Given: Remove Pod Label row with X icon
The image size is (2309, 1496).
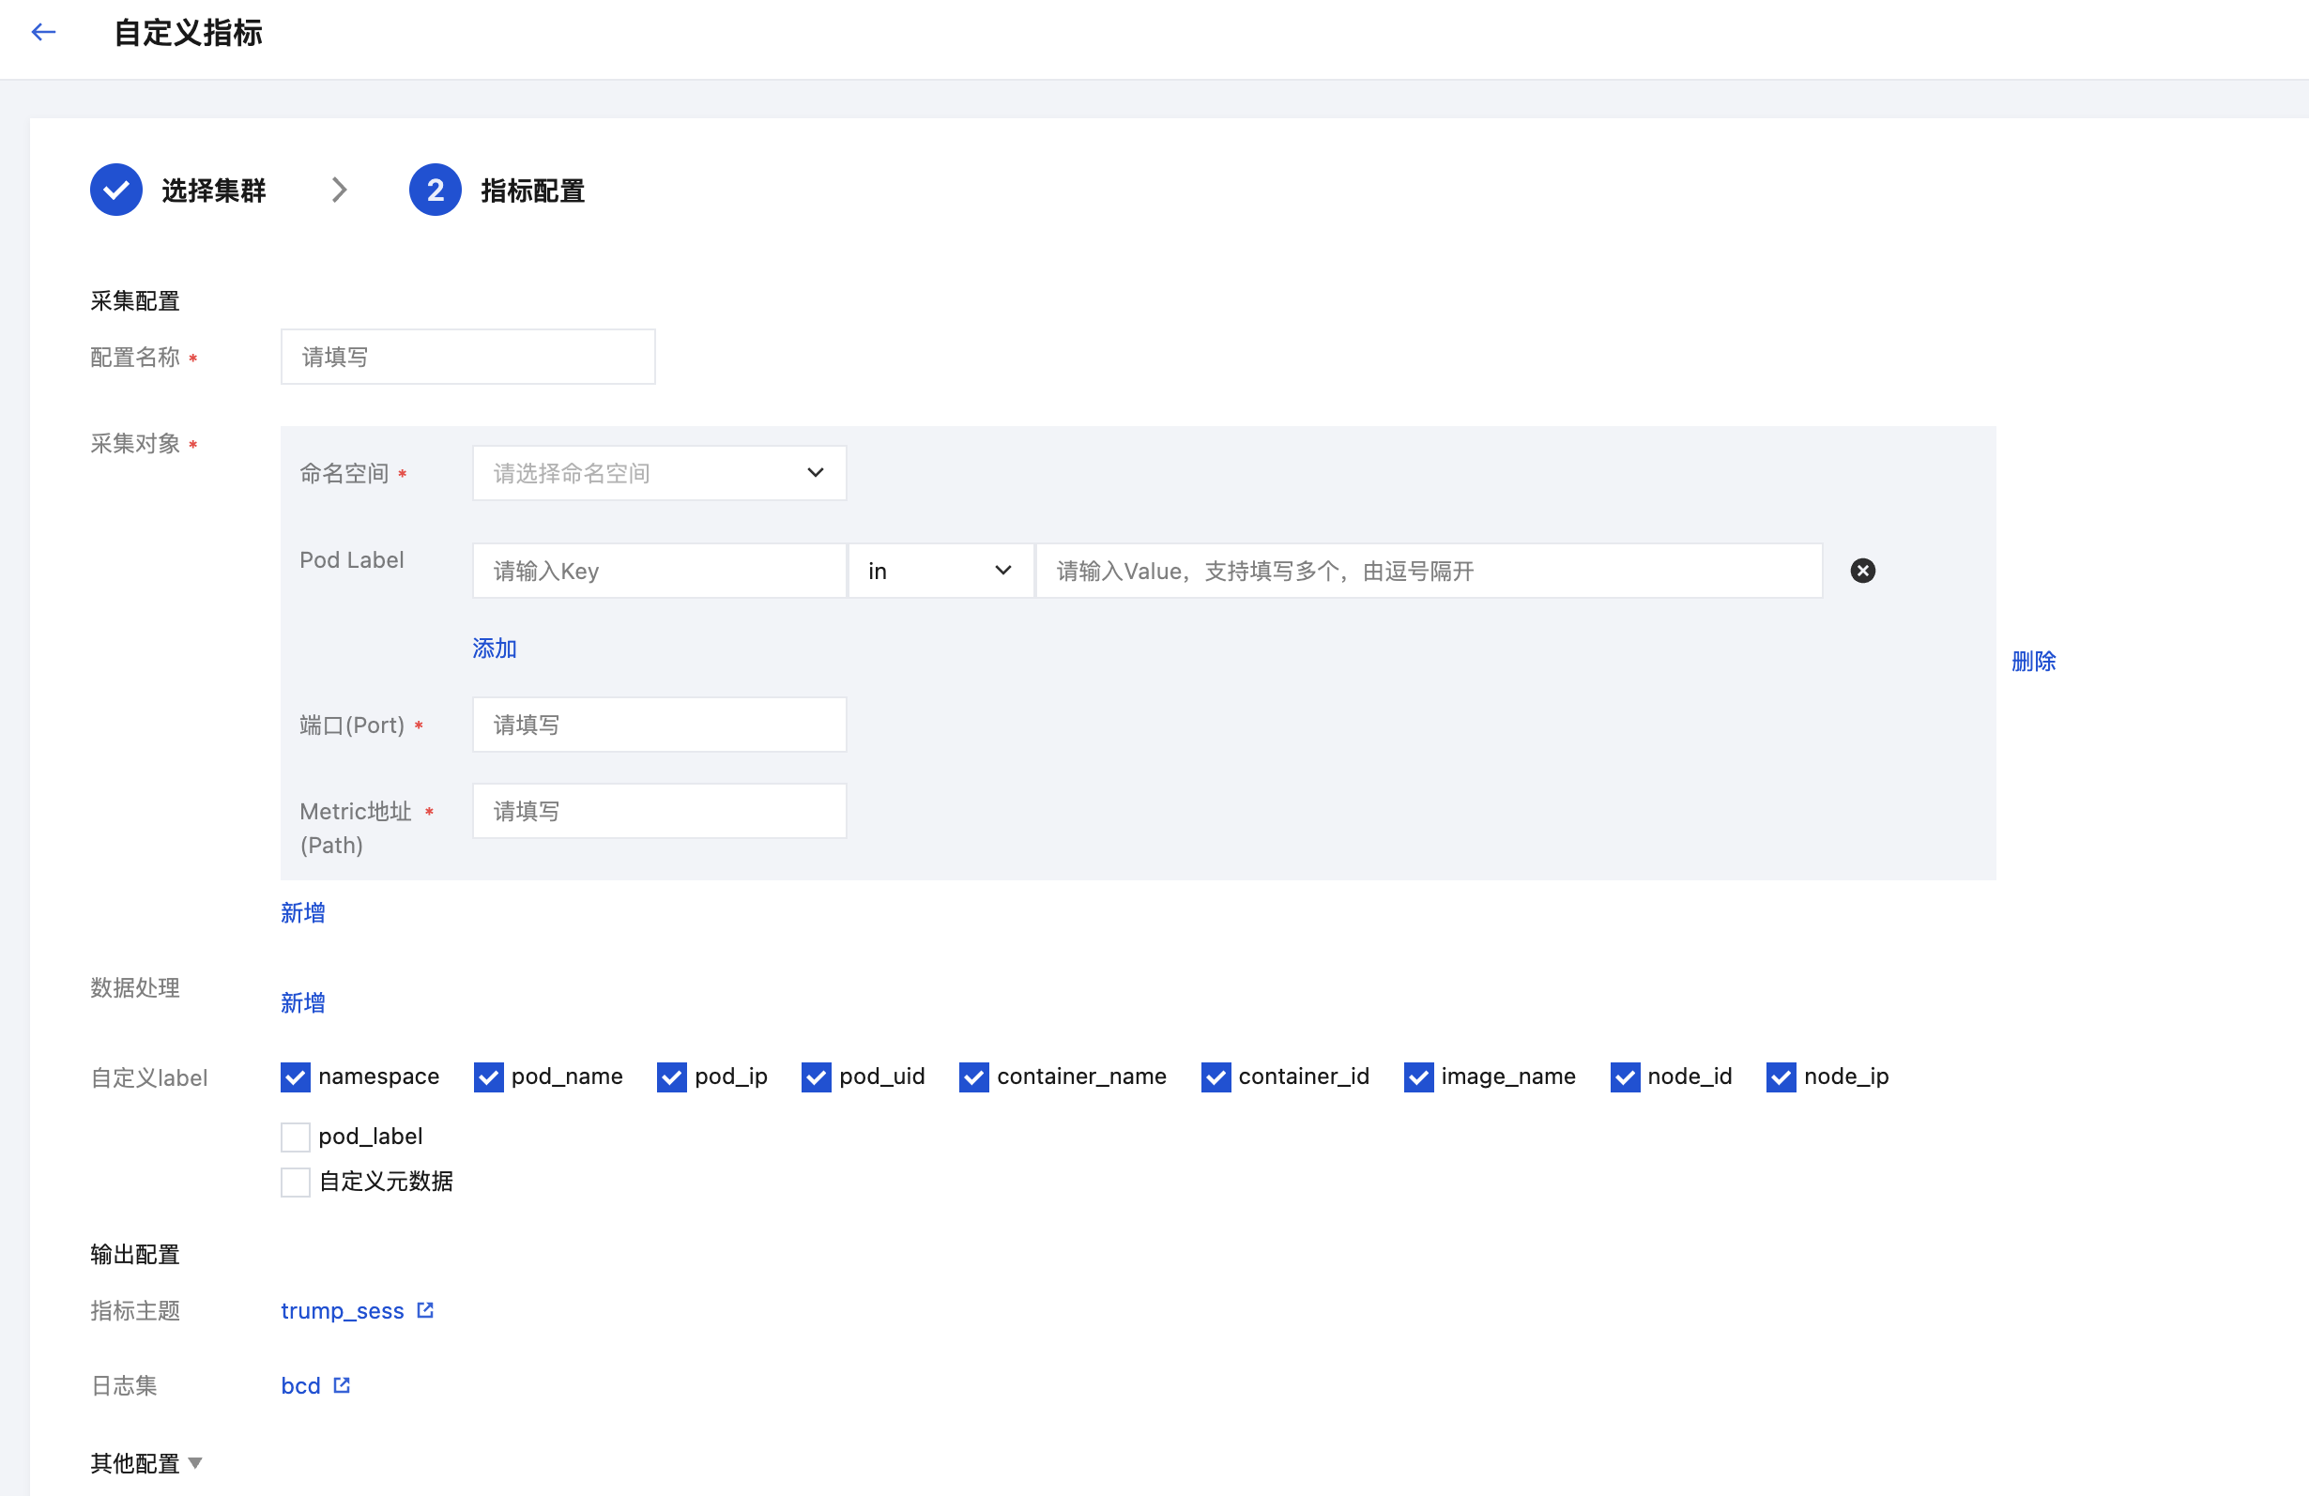Looking at the screenshot, I should point(1862,571).
